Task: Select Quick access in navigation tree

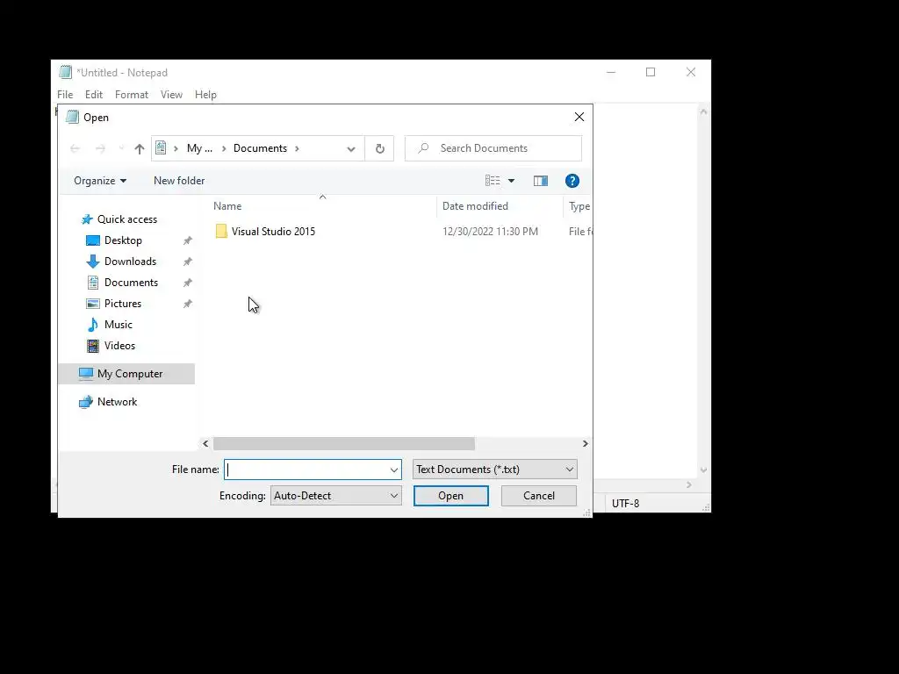Action: pyautogui.click(x=127, y=219)
